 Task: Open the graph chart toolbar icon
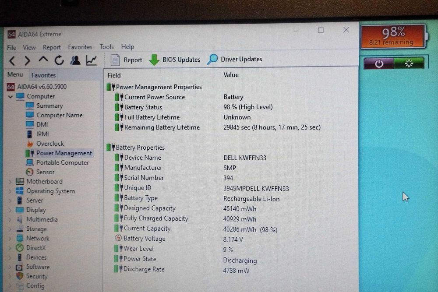click(92, 60)
